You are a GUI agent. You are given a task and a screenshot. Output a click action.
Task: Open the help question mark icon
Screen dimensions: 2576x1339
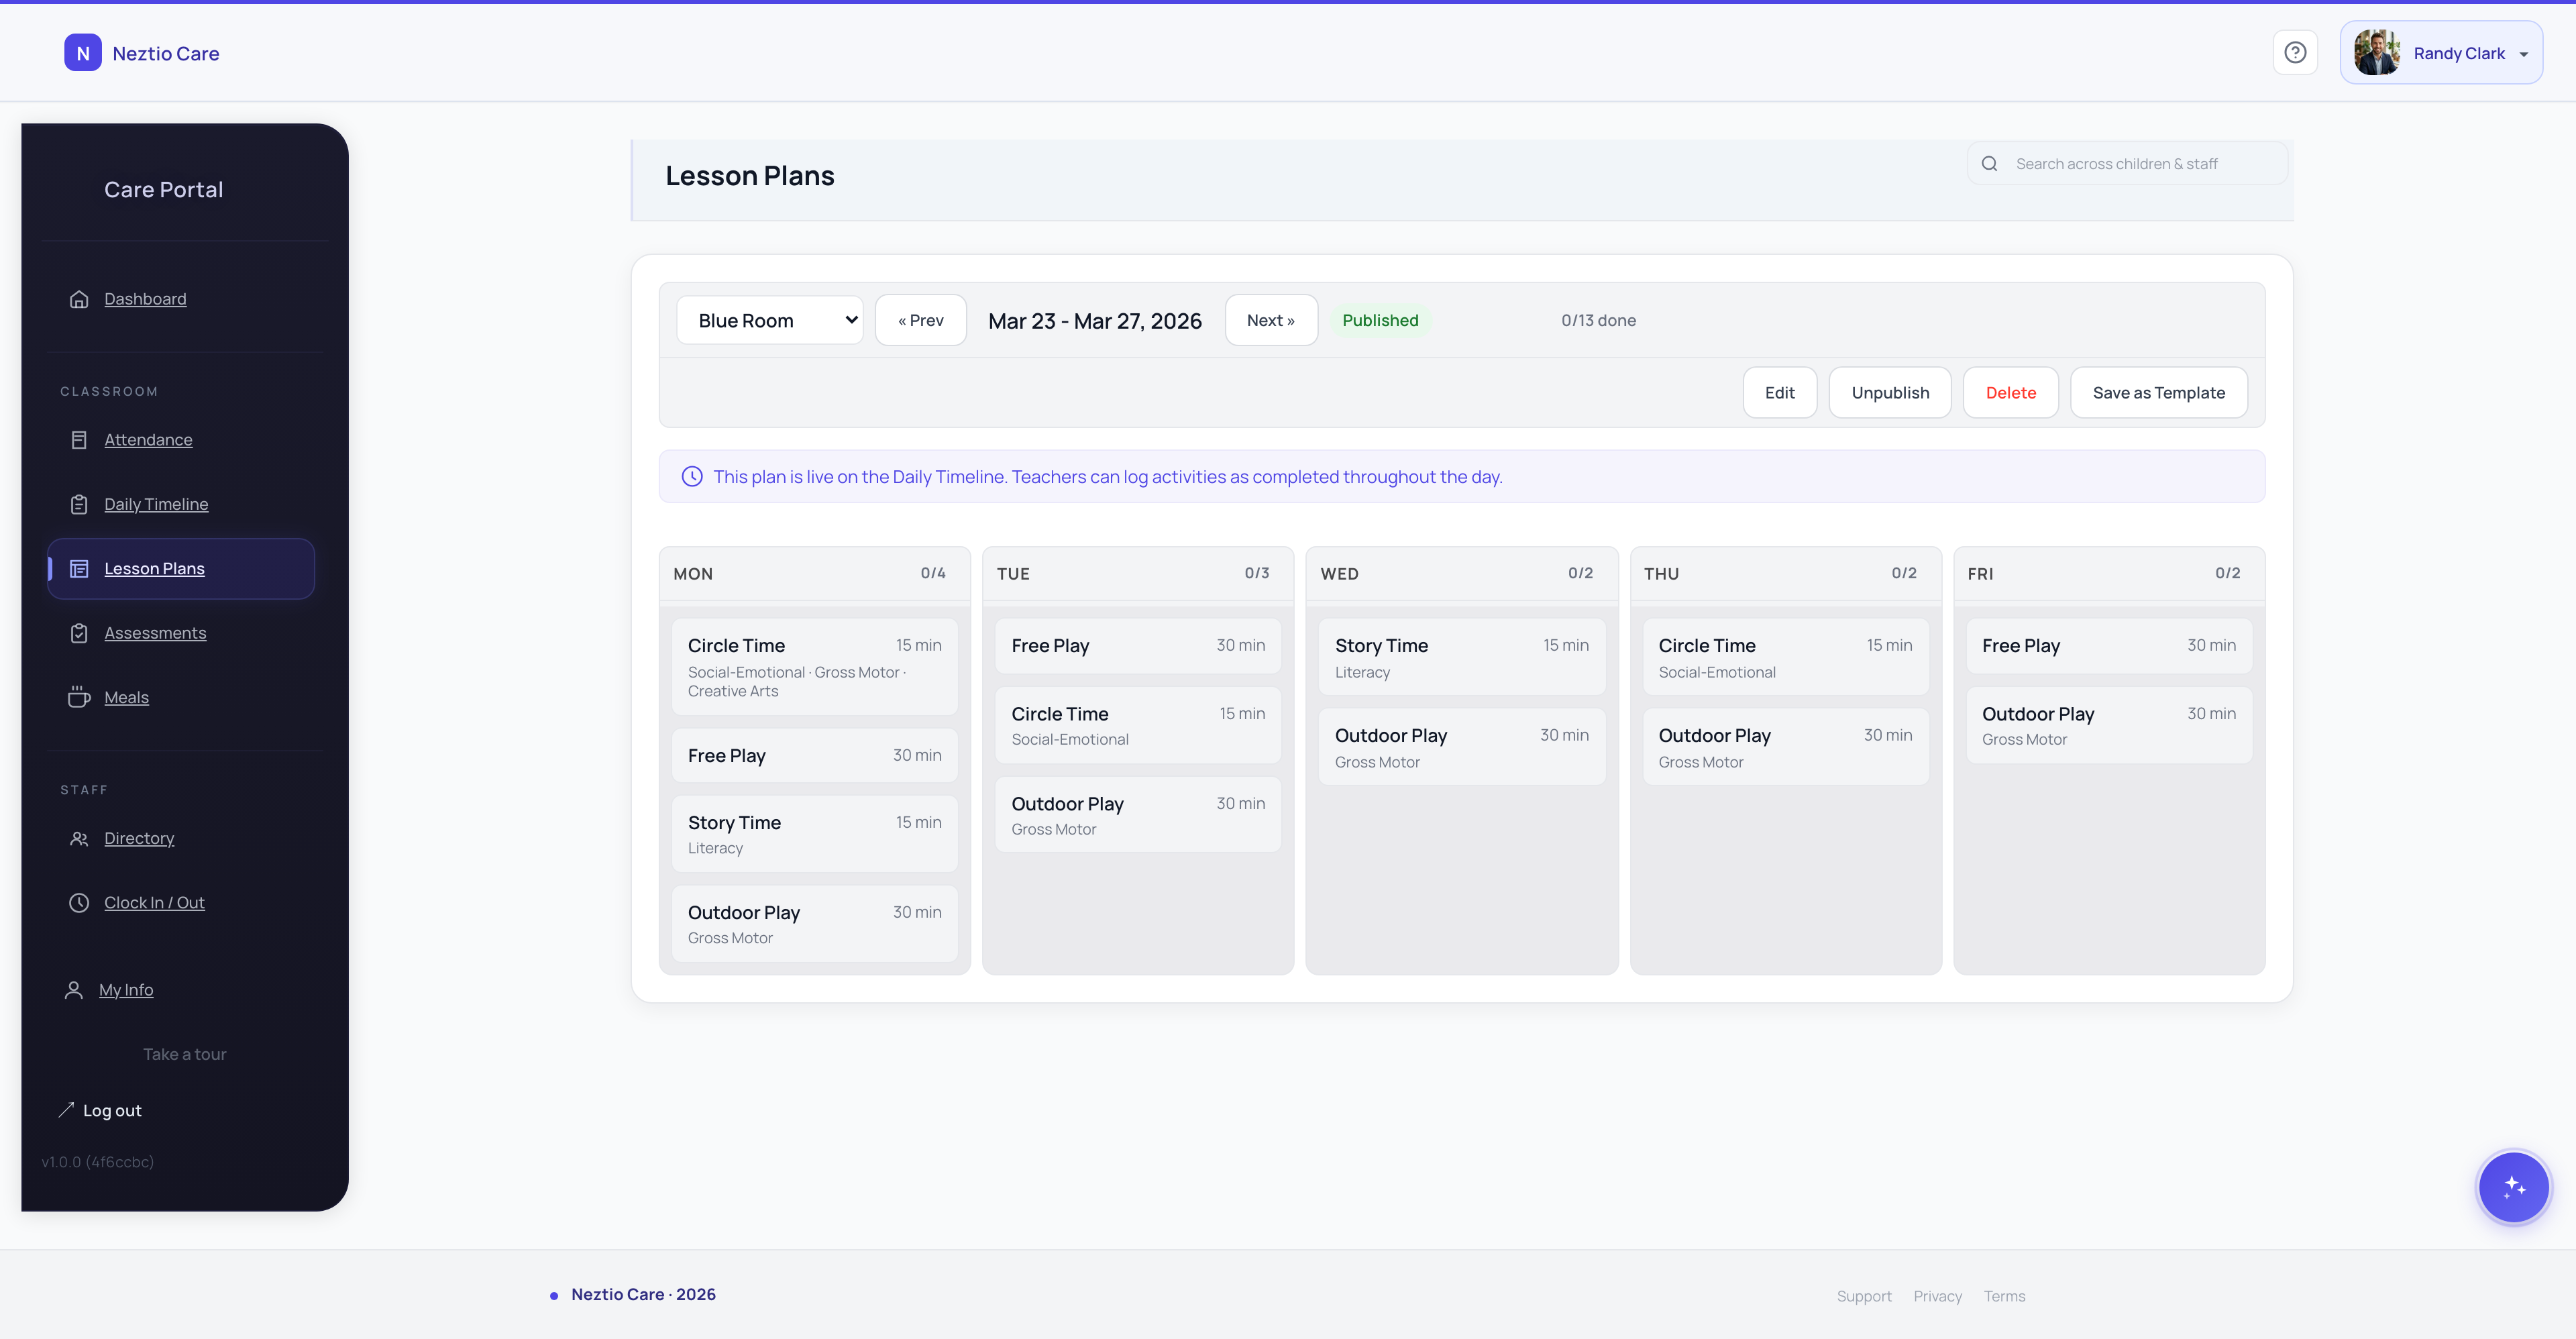(2295, 52)
